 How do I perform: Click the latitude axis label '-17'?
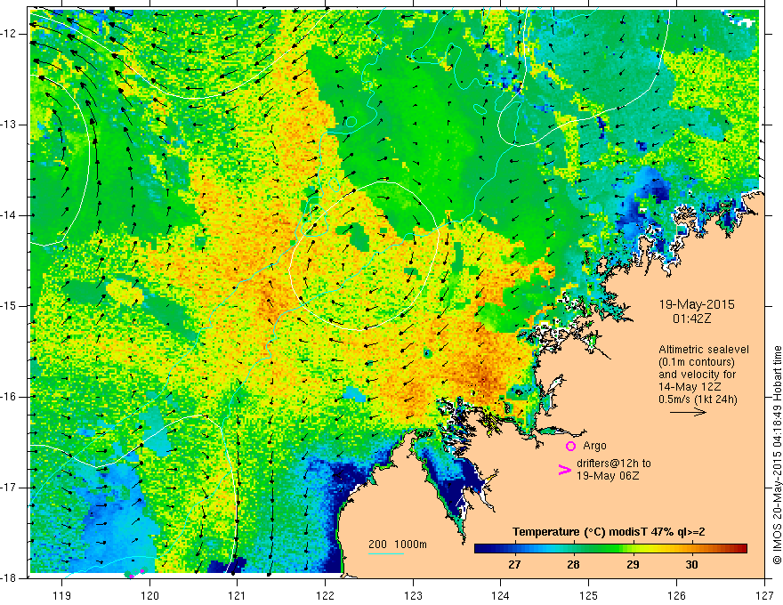9,488
